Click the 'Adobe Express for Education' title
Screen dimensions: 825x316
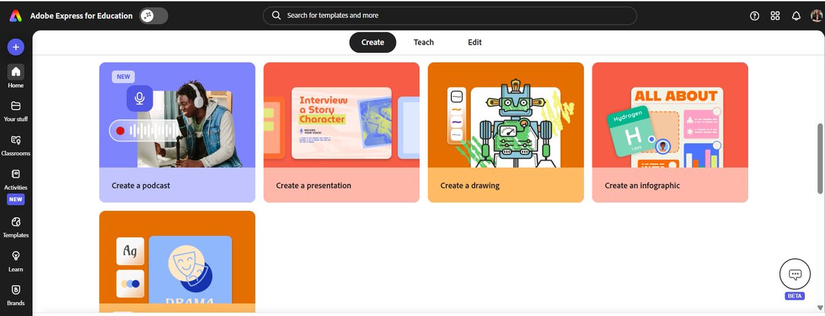pos(81,16)
